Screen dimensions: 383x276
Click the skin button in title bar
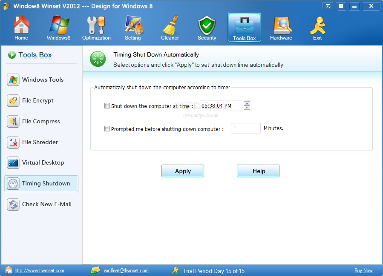328,6
